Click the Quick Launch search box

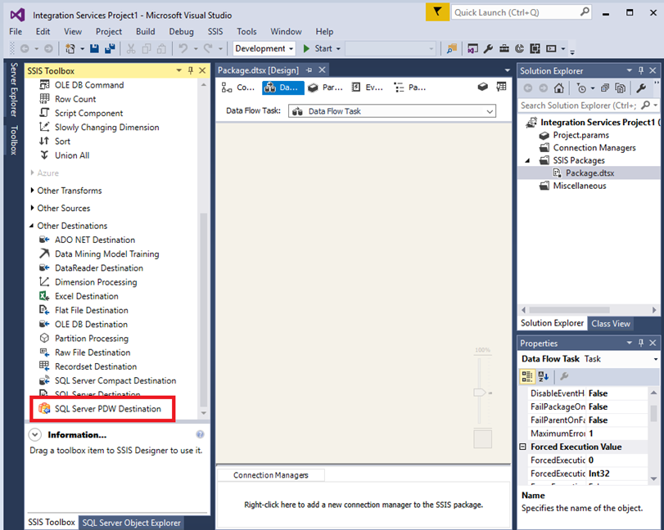[522, 12]
